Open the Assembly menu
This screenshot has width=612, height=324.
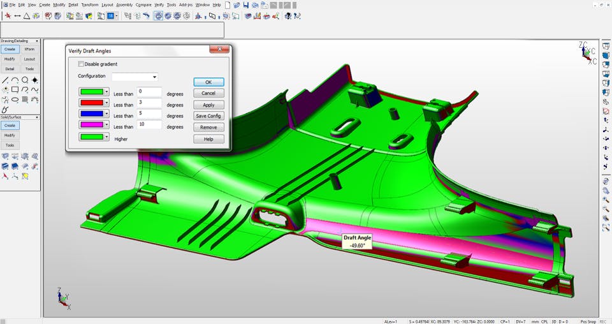tap(124, 5)
